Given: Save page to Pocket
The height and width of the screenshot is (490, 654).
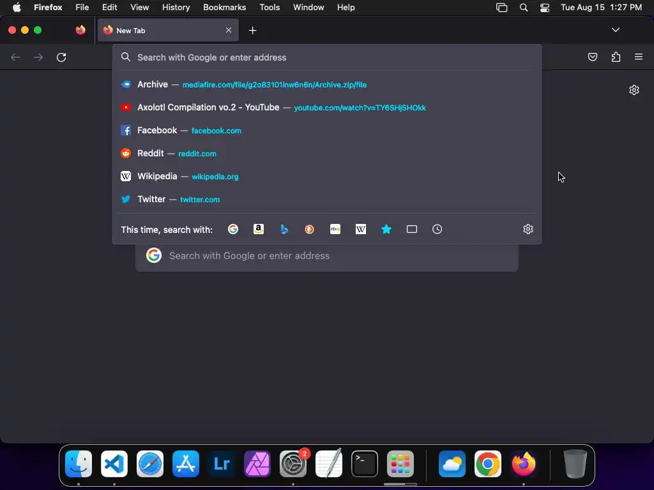Looking at the screenshot, I should (592, 57).
